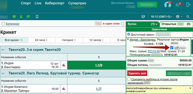Toggle the Категории checkbox

click(3, 24)
